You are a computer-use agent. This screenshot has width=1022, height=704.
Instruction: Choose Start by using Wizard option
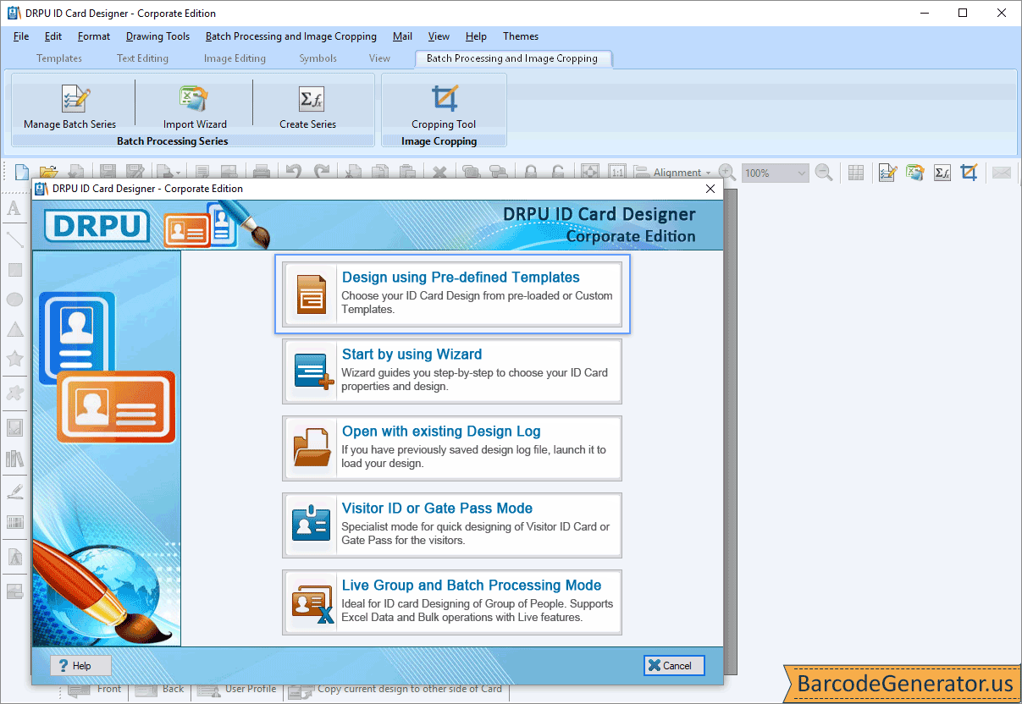(452, 371)
